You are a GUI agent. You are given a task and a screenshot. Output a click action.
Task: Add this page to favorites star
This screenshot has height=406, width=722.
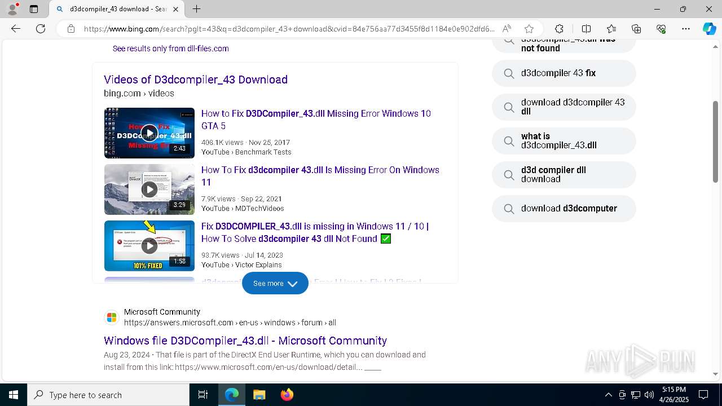[529, 29]
